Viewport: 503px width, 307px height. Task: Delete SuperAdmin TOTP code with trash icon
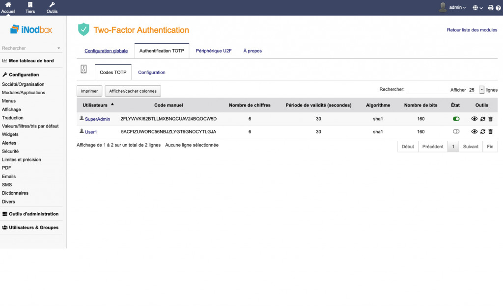click(x=490, y=119)
